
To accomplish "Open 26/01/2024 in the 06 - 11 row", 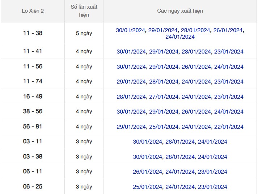I will tap(148, 172).
